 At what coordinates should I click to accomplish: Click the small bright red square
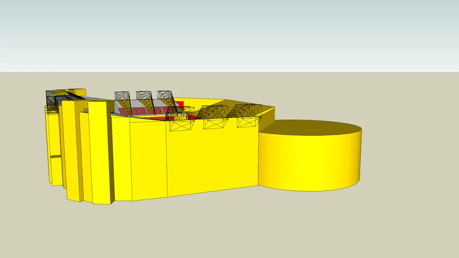tap(179, 104)
